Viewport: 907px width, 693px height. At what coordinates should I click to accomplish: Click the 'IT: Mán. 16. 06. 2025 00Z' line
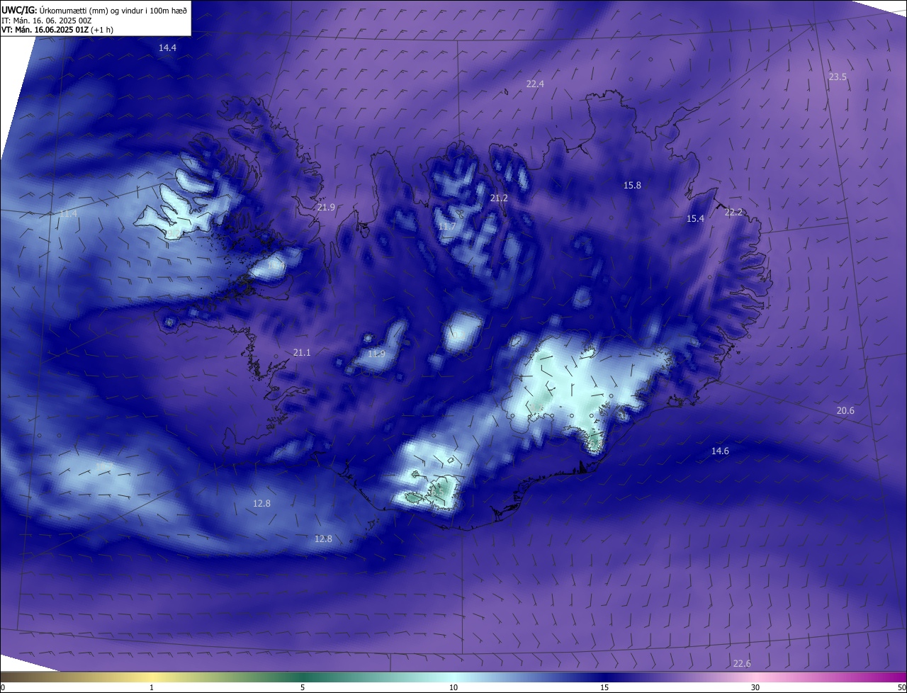[x=47, y=20]
